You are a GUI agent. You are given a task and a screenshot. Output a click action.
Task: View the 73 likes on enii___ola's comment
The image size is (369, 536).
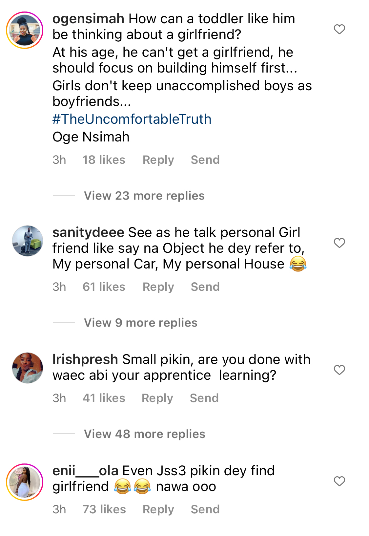point(104,509)
